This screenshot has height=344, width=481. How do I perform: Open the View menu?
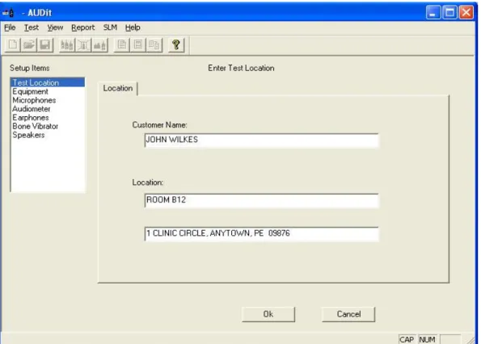pyautogui.click(x=55, y=27)
